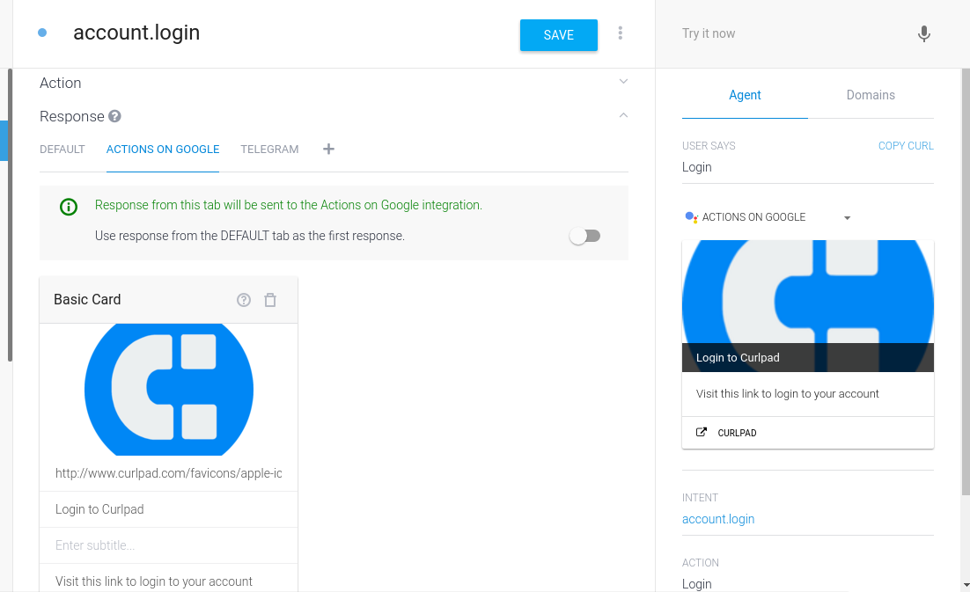This screenshot has width=970, height=592.
Task: Click the microphone icon in Try it now
Action: pos(923,34)
